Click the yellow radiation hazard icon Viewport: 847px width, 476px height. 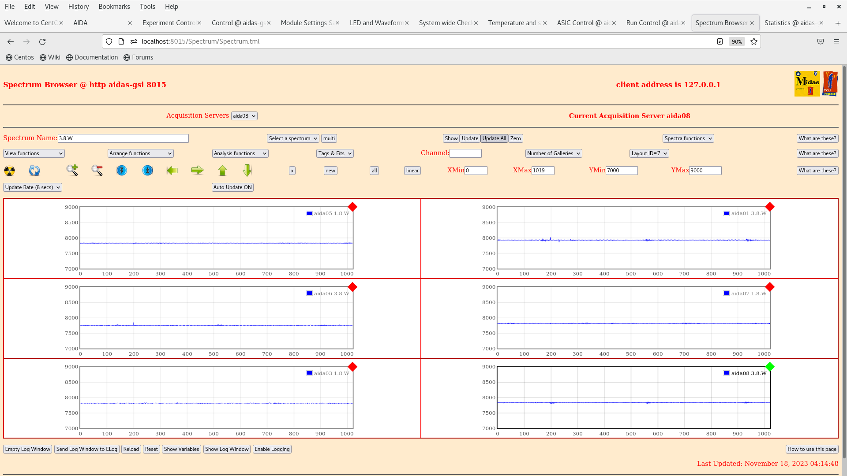coord(9,171)
